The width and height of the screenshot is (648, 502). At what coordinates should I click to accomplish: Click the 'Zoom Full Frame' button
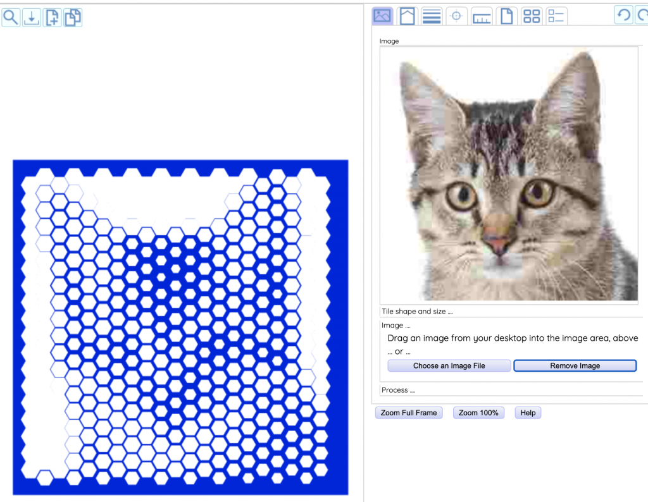point(409,413)
